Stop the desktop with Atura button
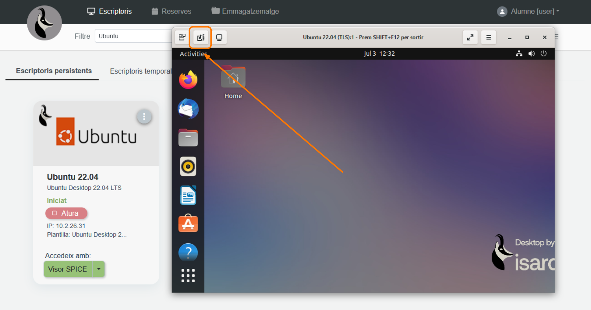591x310 pixels. 66,213
